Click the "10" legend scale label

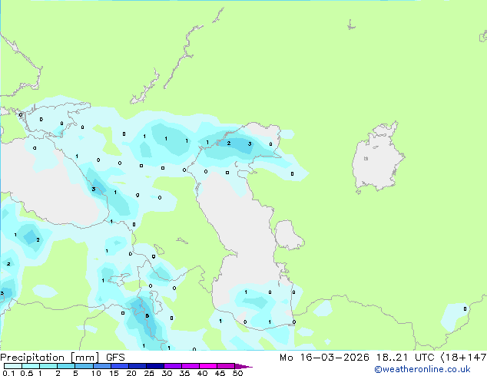coord(96,373)
